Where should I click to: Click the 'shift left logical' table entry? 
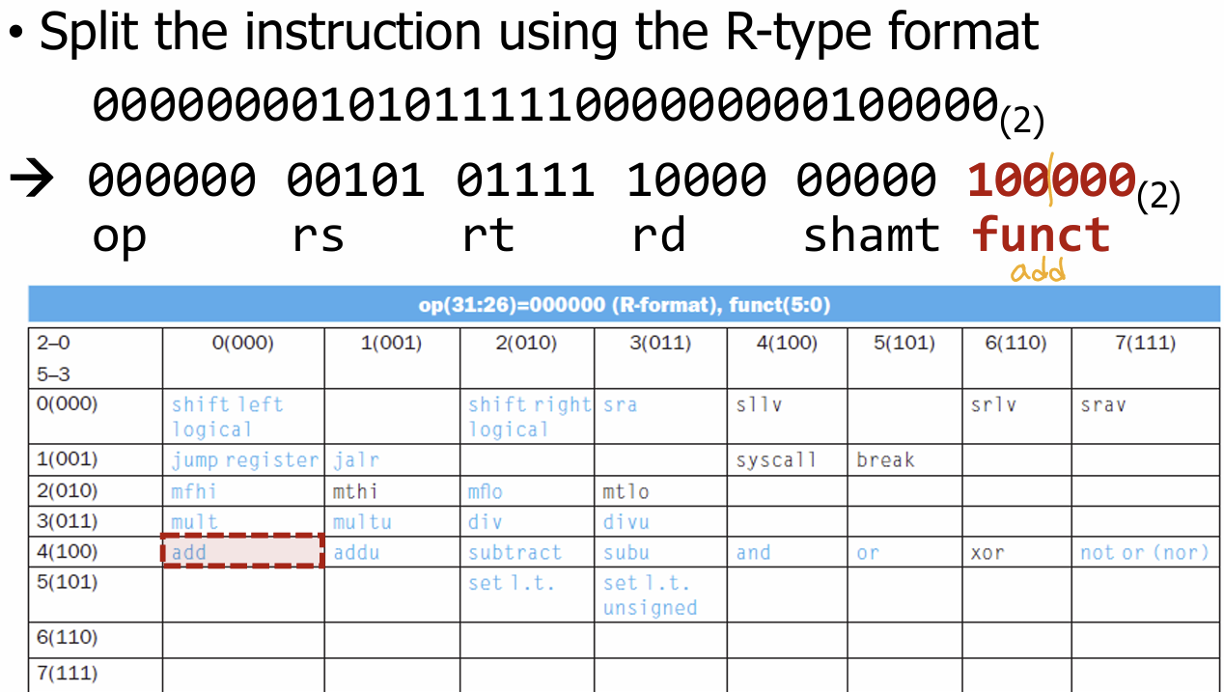pyautogui.click(x=228, y=417)
